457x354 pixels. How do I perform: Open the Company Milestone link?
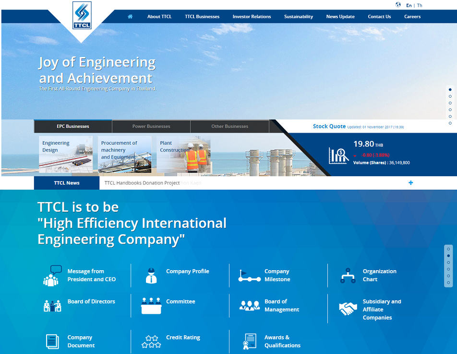277,275
